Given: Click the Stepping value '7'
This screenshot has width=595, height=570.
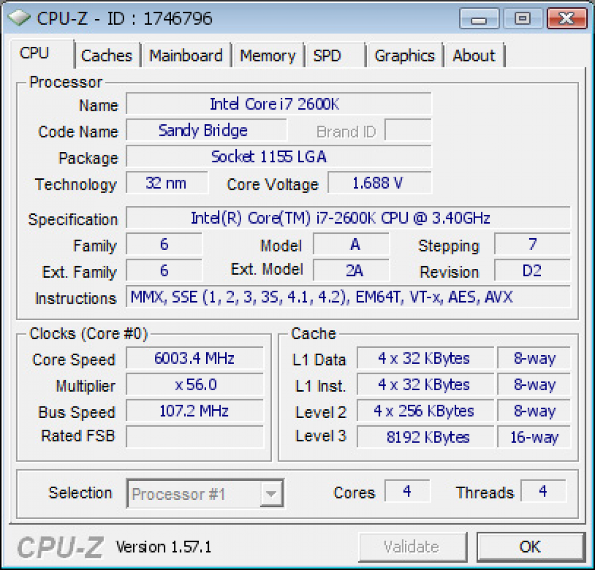Looking at the screenshot, I should (533, 244).
